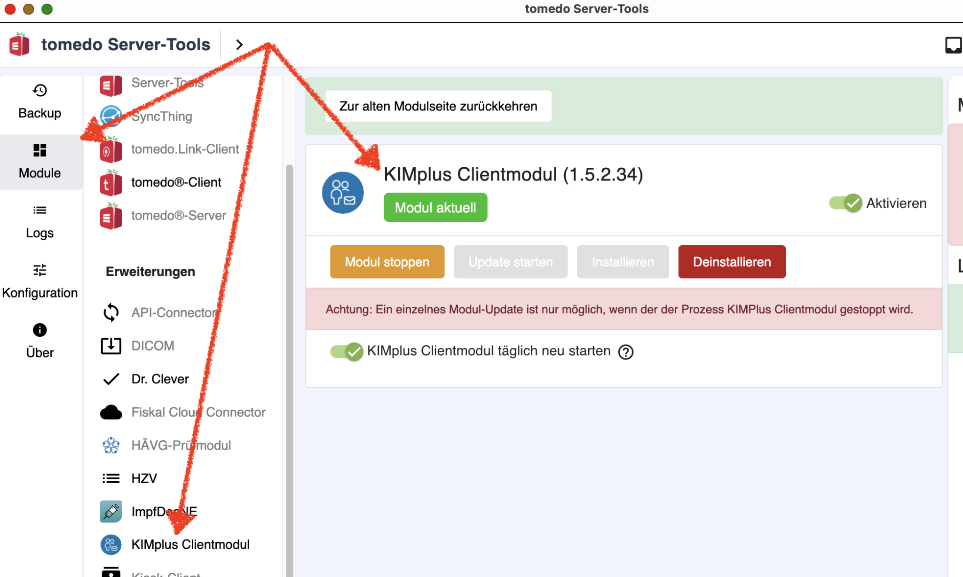Select KIMplus Clientmodul text in module list
This screenshot has height=577, width=963.
point(190,545)
